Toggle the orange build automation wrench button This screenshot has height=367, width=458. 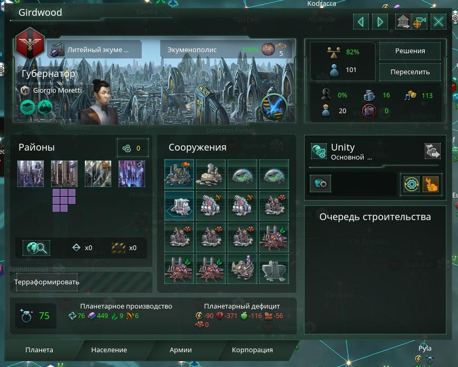(430, 184)
